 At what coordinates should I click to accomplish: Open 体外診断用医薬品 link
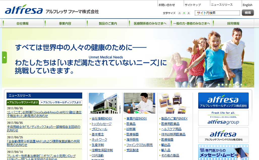(x=173, y=134)
